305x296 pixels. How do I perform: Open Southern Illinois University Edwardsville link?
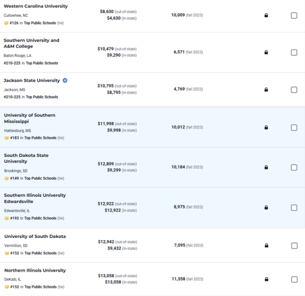tap(35, 198)
